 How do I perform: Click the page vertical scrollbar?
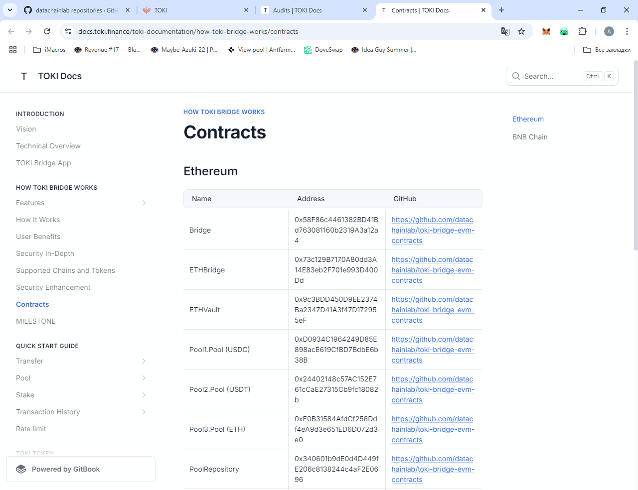pos(636,155)
